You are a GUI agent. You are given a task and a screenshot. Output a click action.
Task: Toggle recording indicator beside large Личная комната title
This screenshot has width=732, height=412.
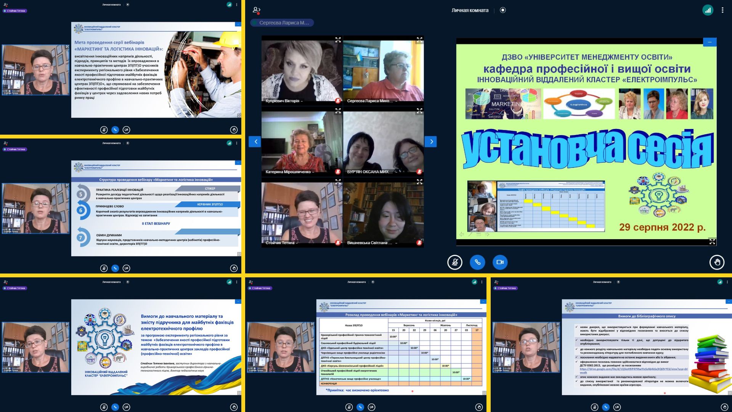click(503, 10)
